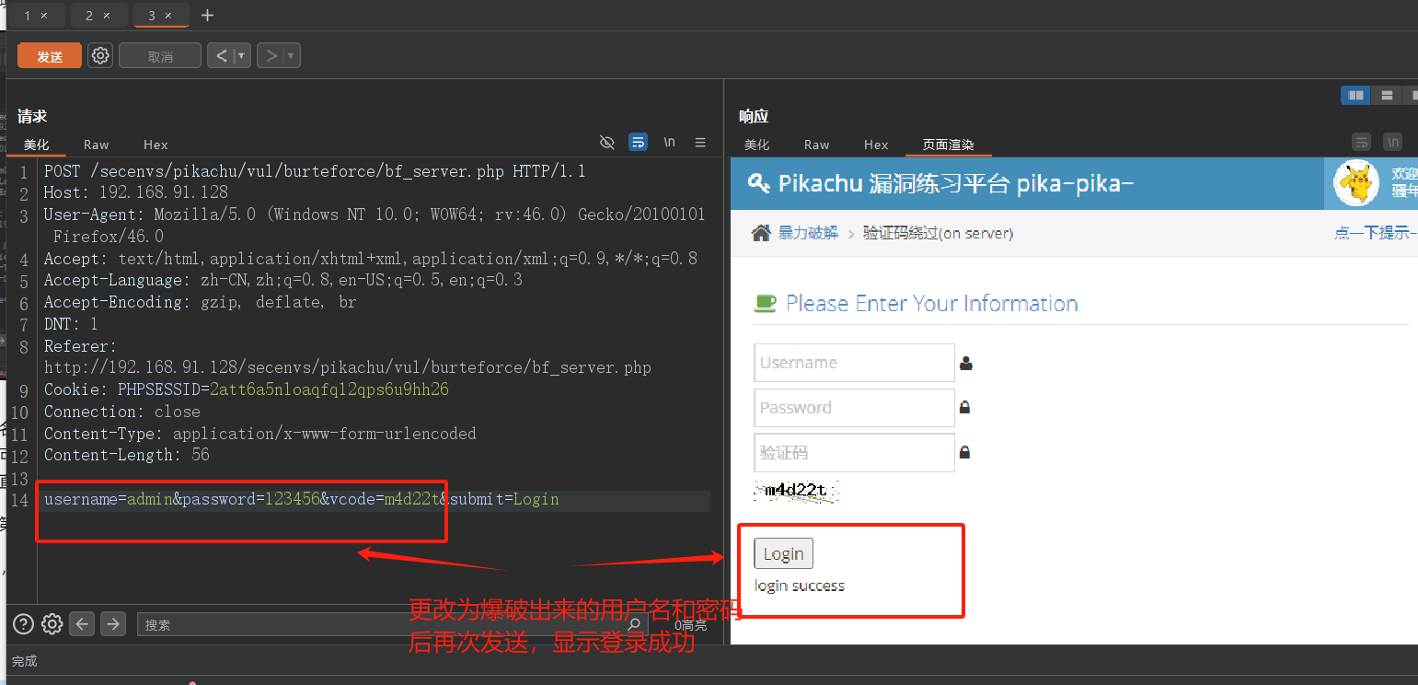Toggle word wrap in response panel
This screenshot has height=685, width=1418.
(1361, 143)
